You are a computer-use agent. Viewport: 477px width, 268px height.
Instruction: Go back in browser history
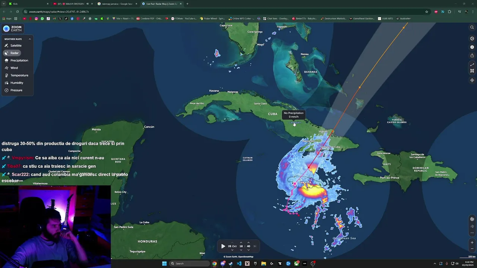point(4,12)
